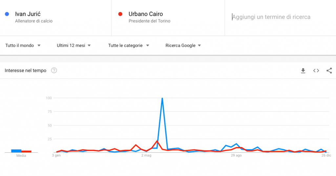The height and width of the screenshot is (176, 336).
Task: Open help icon beside Interesse nel tempo
Action: coord(54,70)
